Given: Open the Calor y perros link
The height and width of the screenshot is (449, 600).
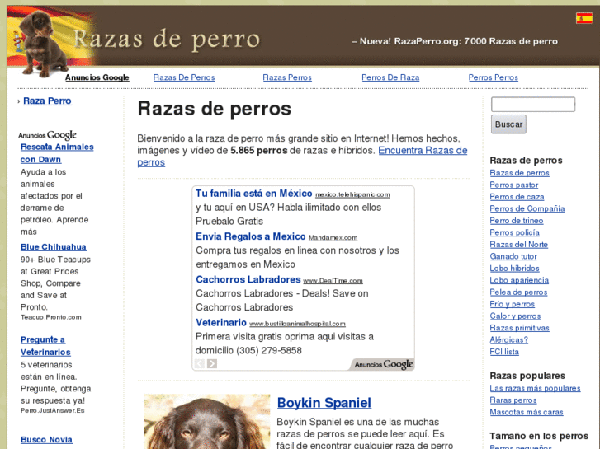Looking at the screenshot, I should 515,316.
